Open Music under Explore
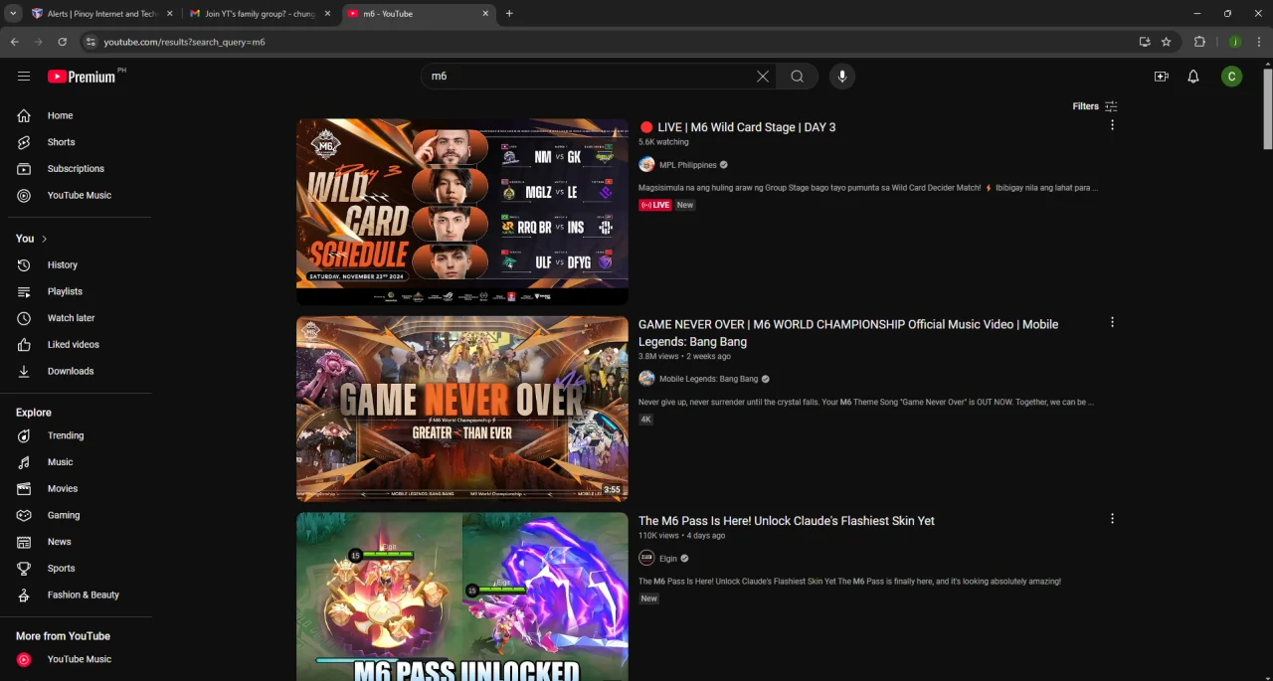The image size is (1273, 681). pyautogui.click(x=80, y=462)
